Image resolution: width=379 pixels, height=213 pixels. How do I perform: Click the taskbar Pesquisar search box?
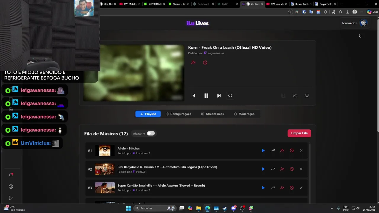coord(155,208)
